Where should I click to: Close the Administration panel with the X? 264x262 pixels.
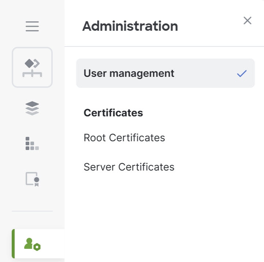point(247,20)
